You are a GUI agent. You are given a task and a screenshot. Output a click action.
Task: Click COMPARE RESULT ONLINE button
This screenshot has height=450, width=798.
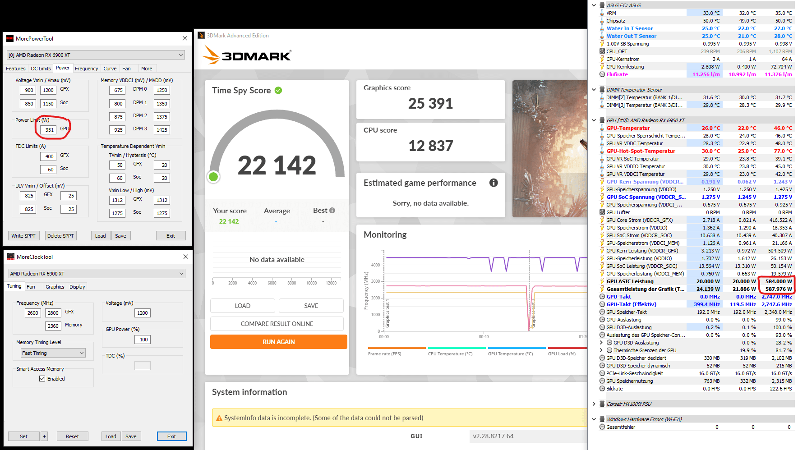pyautogui.click(x=277, y=324)
